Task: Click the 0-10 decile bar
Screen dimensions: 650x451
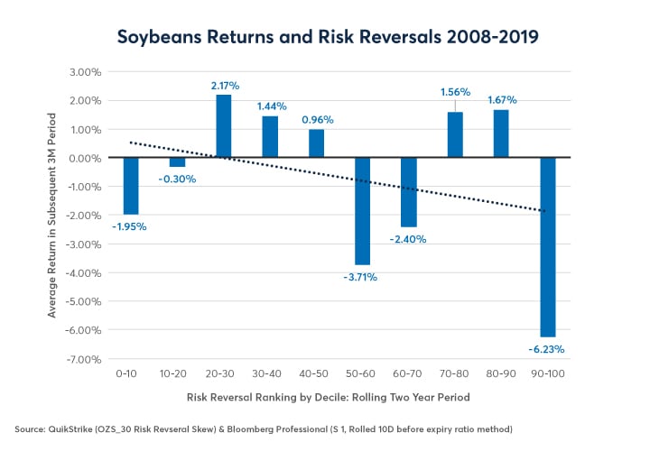Action: click(132, 186)
